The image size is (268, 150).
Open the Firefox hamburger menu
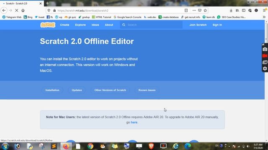264,10
